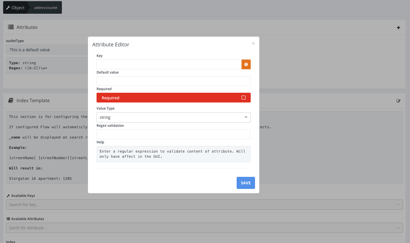Close the Attribute Editor dialog
This screenshot has width=410, height=243.
click(253, 44)
